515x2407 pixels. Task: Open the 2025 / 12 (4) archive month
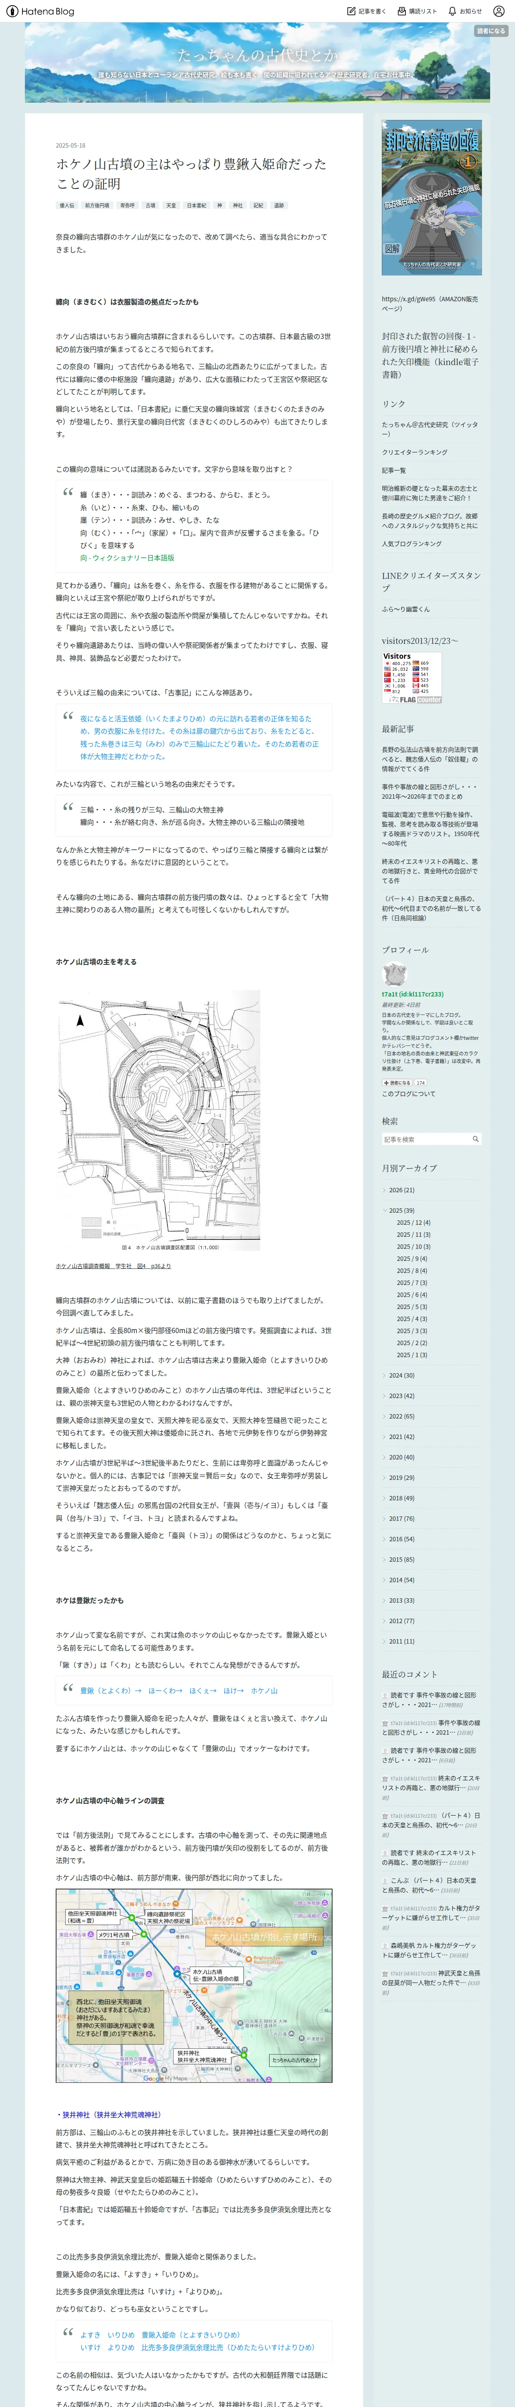(413, 1222)
